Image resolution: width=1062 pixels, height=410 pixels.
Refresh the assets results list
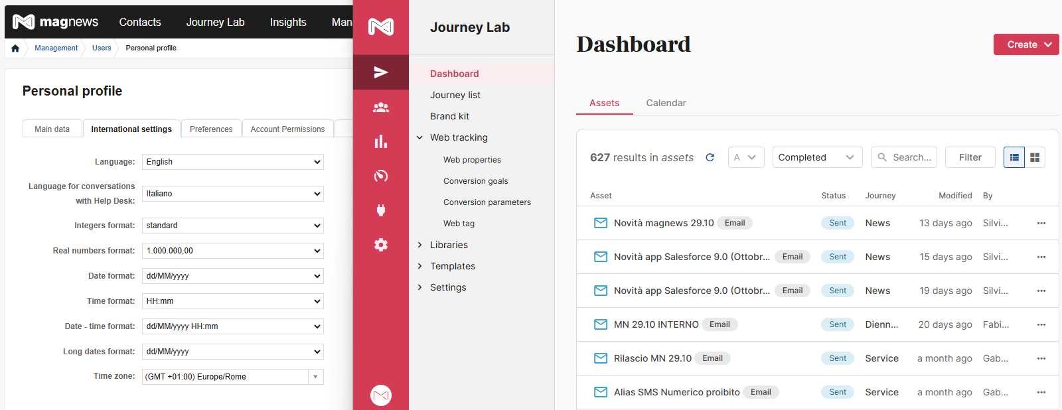pos(710,157)
